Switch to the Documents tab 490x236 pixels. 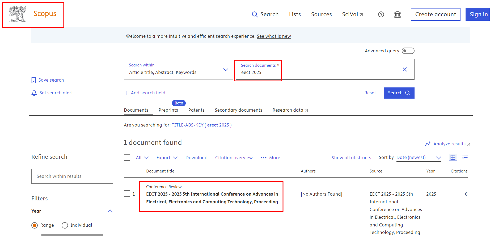point(136,110)
